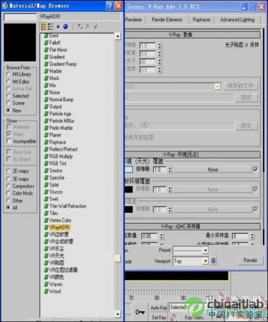Collapse the V-Ray 环境 rollout header
The width and height of the screenshot is (268, 322).
point(192,155)
